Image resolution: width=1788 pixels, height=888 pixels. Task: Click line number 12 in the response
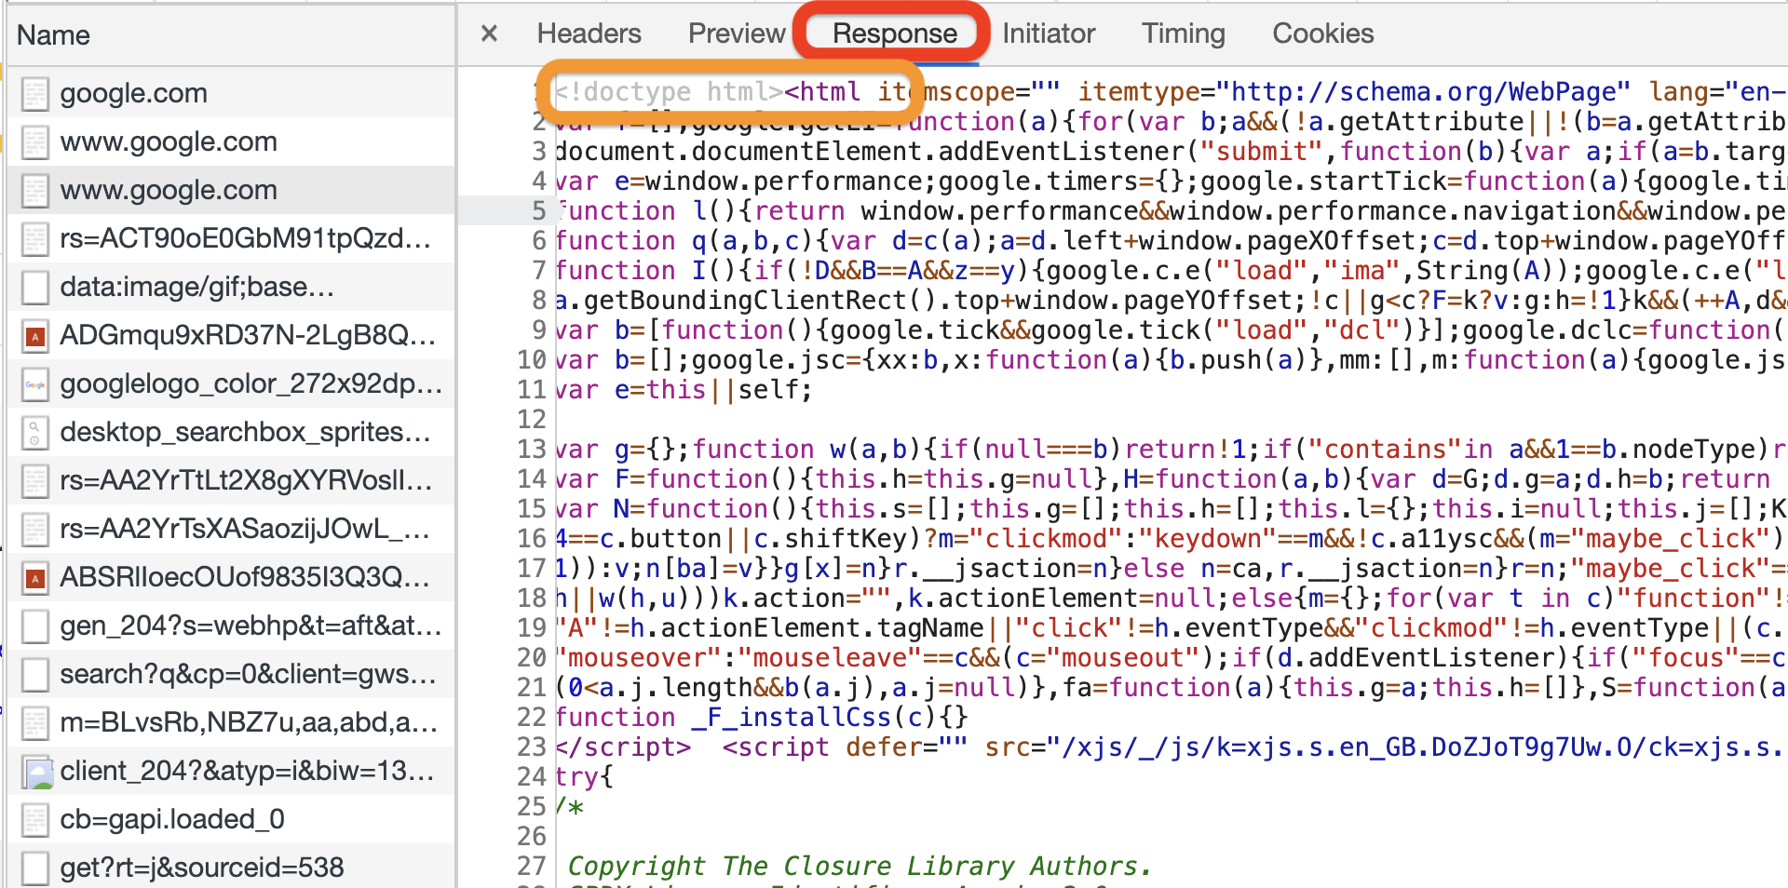pyautogui.click(x=532, y=419)
